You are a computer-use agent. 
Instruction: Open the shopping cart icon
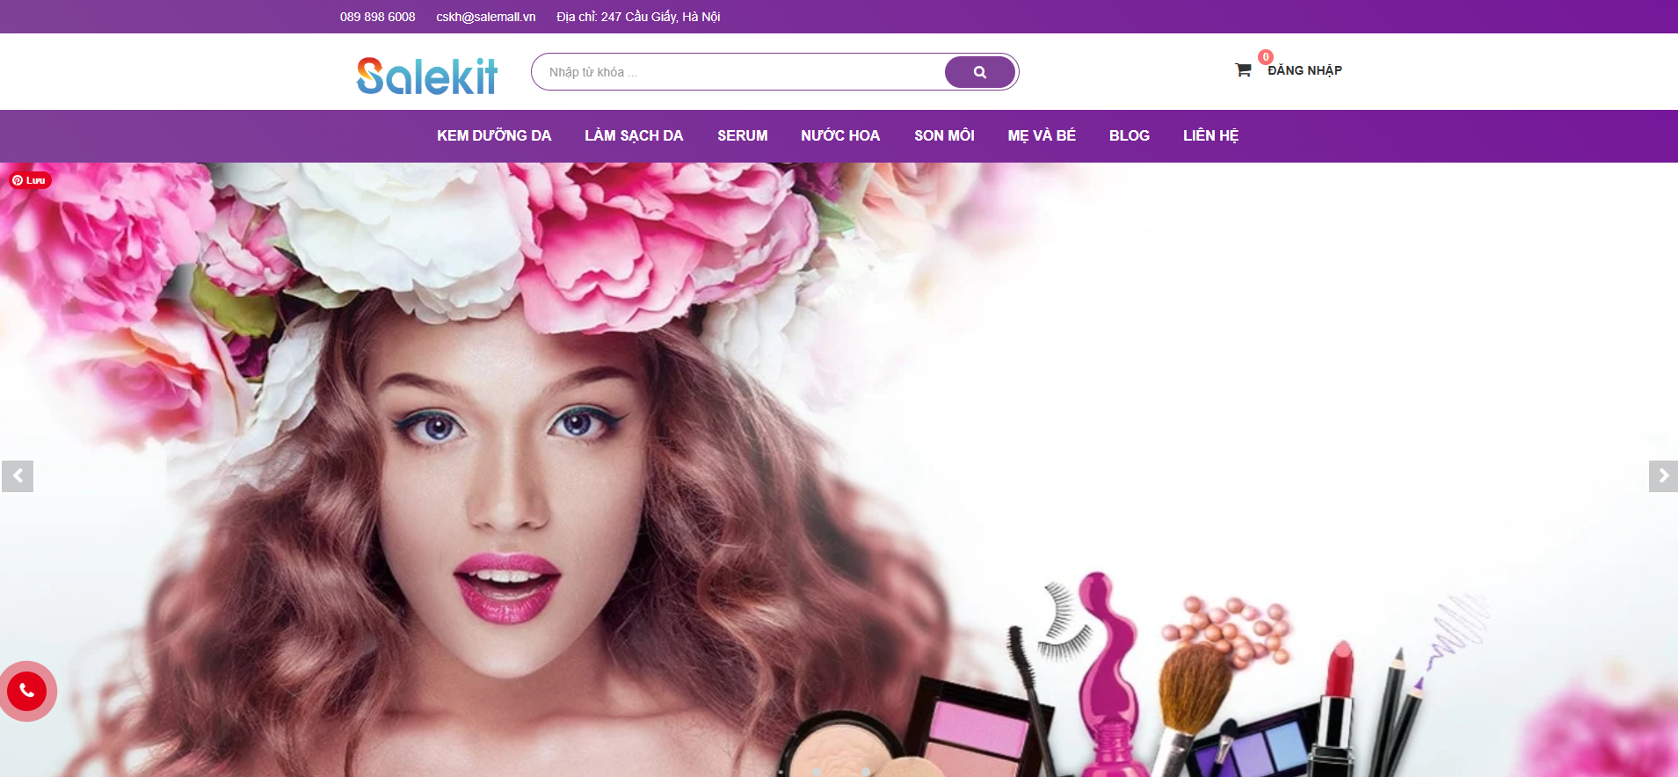[x=1242, y=70]
